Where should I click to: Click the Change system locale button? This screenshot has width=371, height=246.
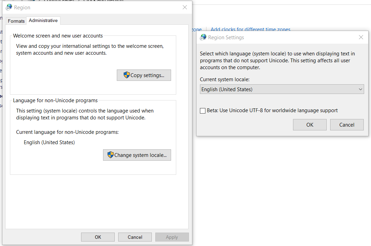click(137, 155)
